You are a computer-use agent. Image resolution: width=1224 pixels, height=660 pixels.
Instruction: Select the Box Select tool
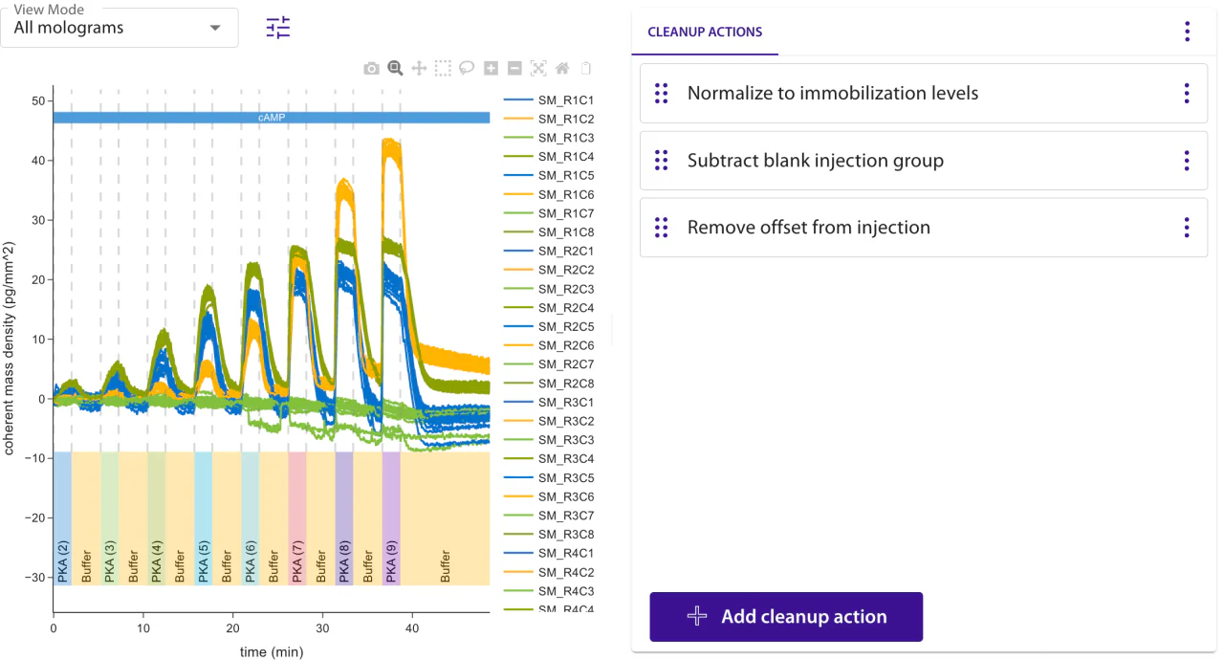click(x=443, y=68)
